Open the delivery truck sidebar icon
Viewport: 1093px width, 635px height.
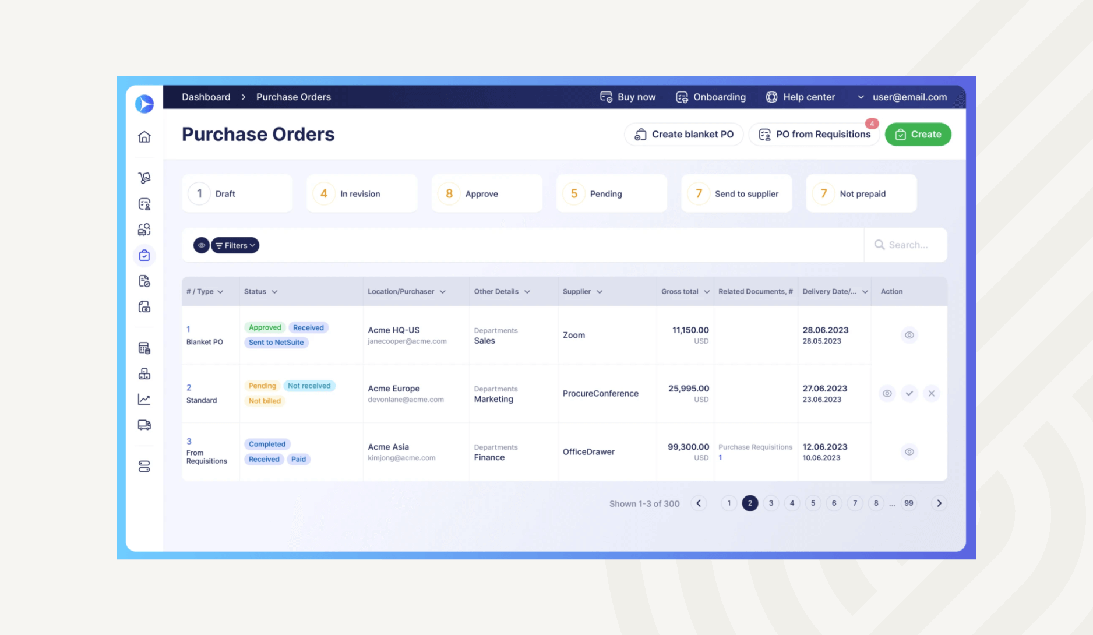(x=144, y=425)
